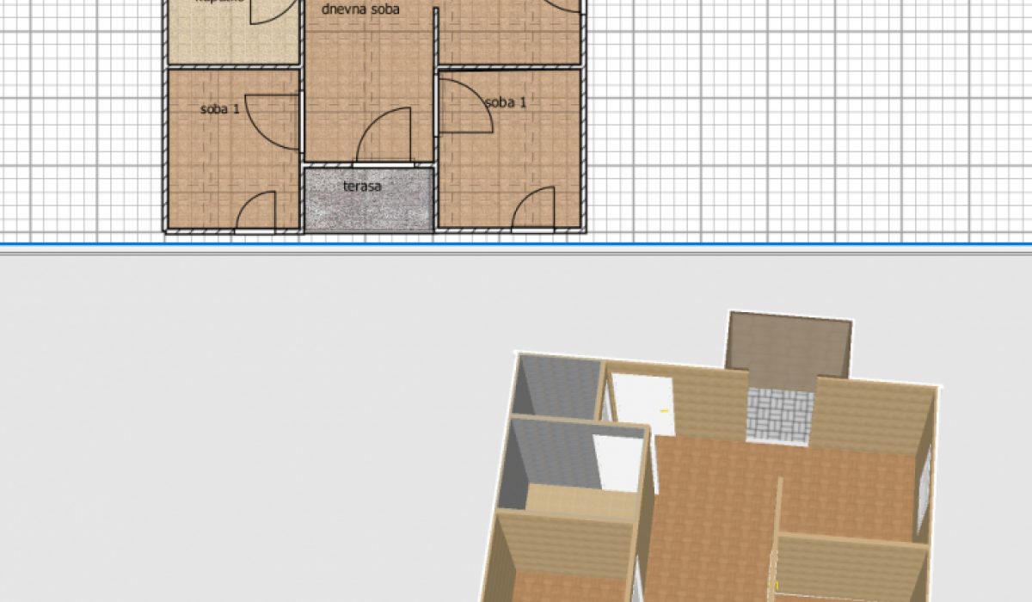This screenshot has width=1032, height=602.
Task: Click the gray tiled terrace floor in 3D
Action: [779, 416]
